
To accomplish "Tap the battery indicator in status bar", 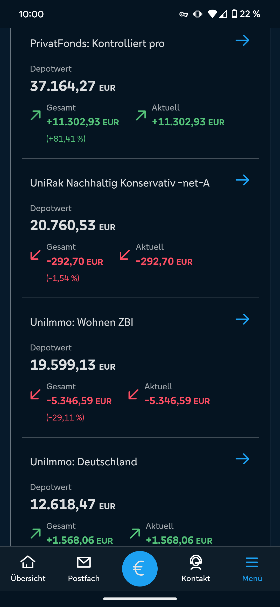I will pos(234,14).
